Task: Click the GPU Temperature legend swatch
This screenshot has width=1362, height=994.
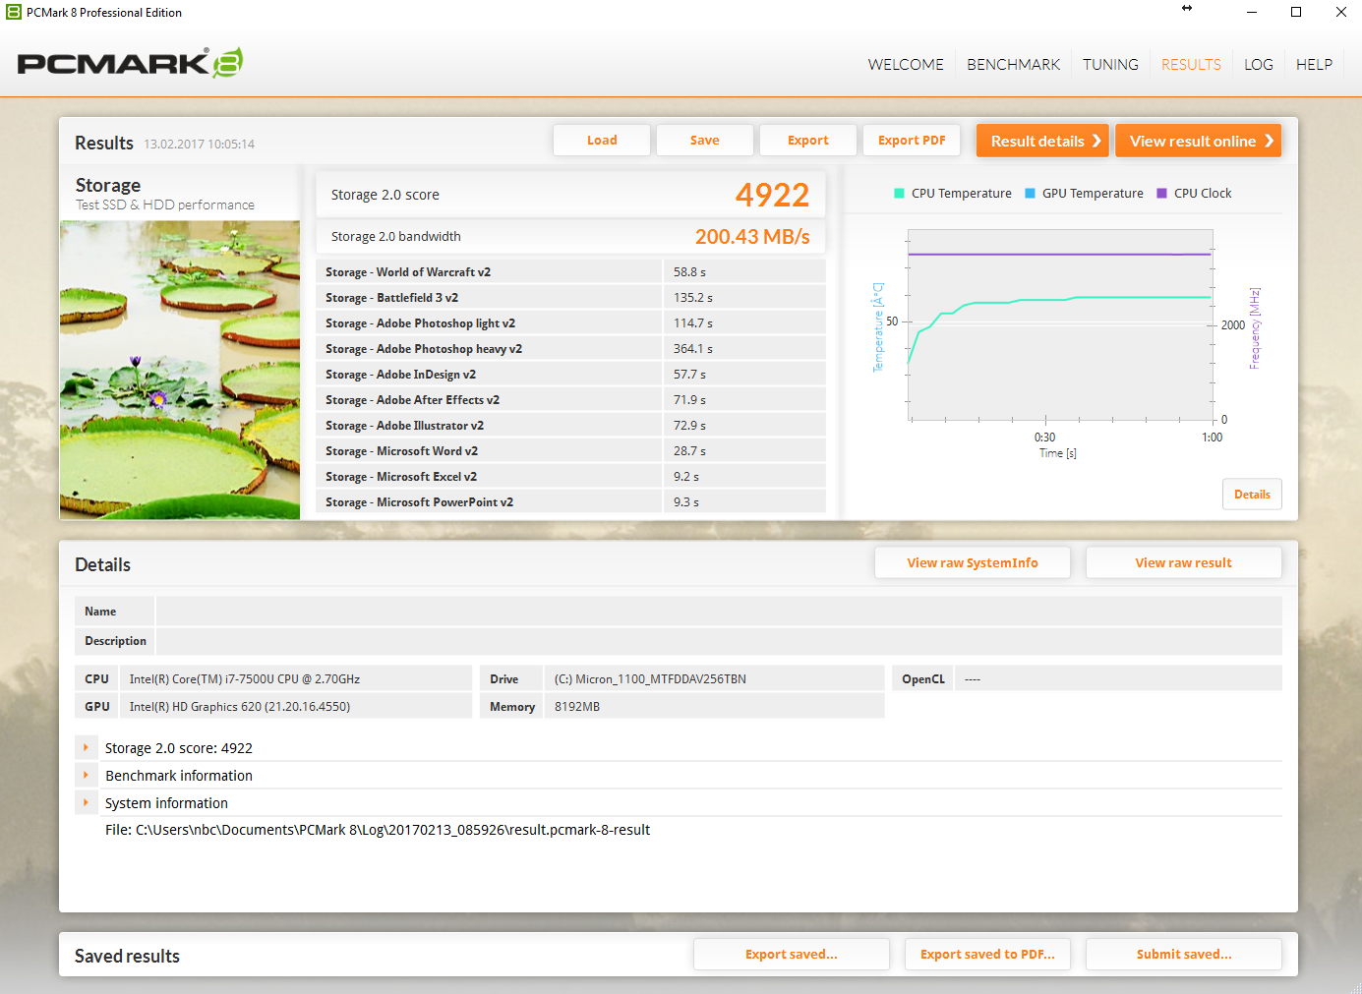Action: click(x=1030, y=194)
